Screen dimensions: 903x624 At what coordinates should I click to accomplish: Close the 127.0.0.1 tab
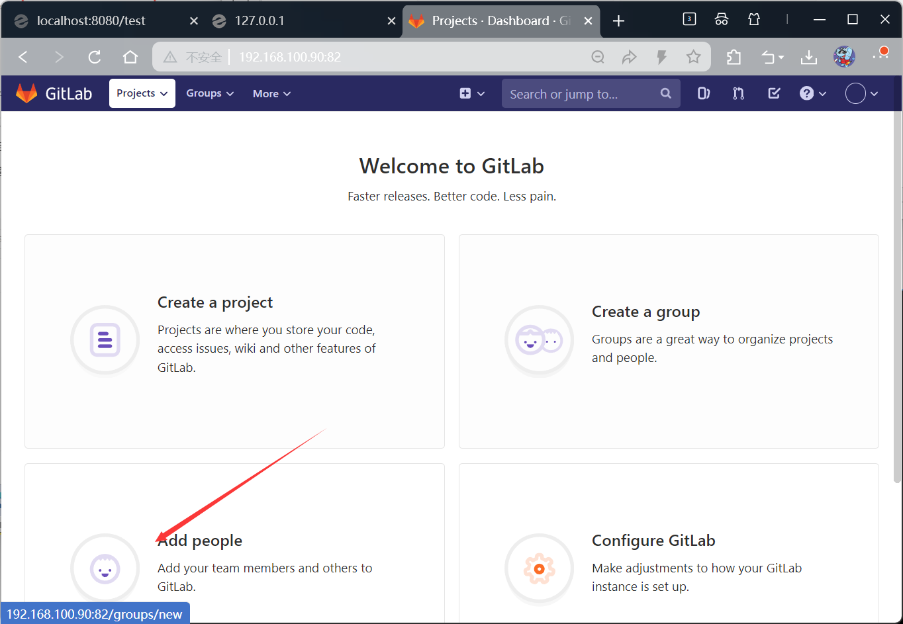click(391, 21)
